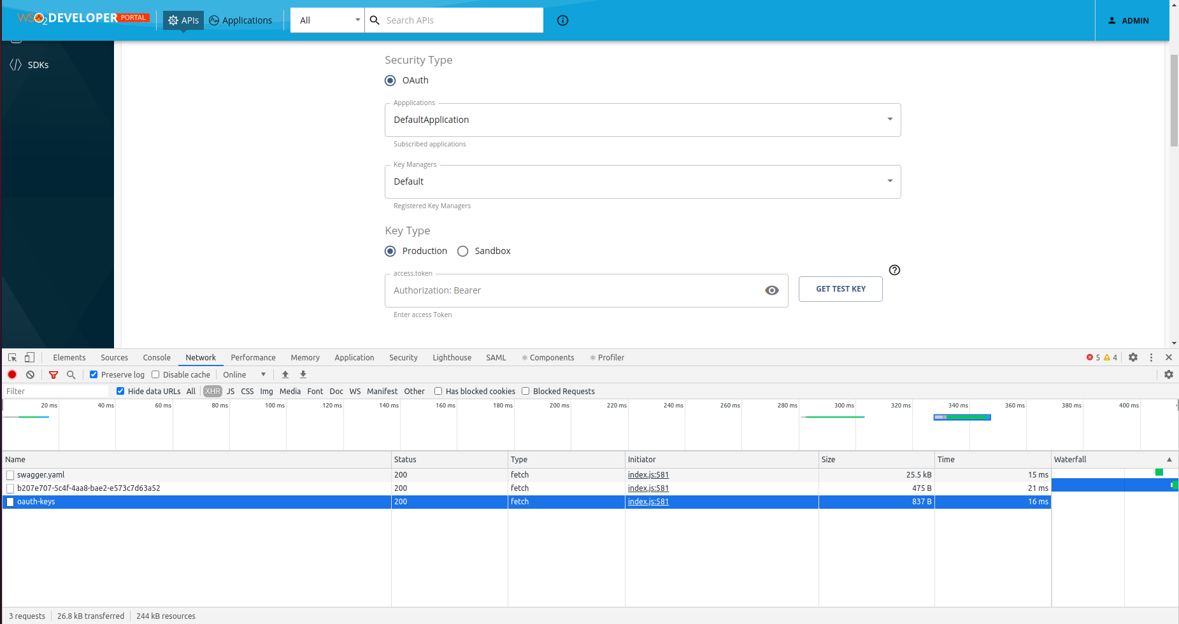This screenshot has height=624, width=1179.
Task: Switch to the Lighthouse tab
Action: (x=452, y=358)
